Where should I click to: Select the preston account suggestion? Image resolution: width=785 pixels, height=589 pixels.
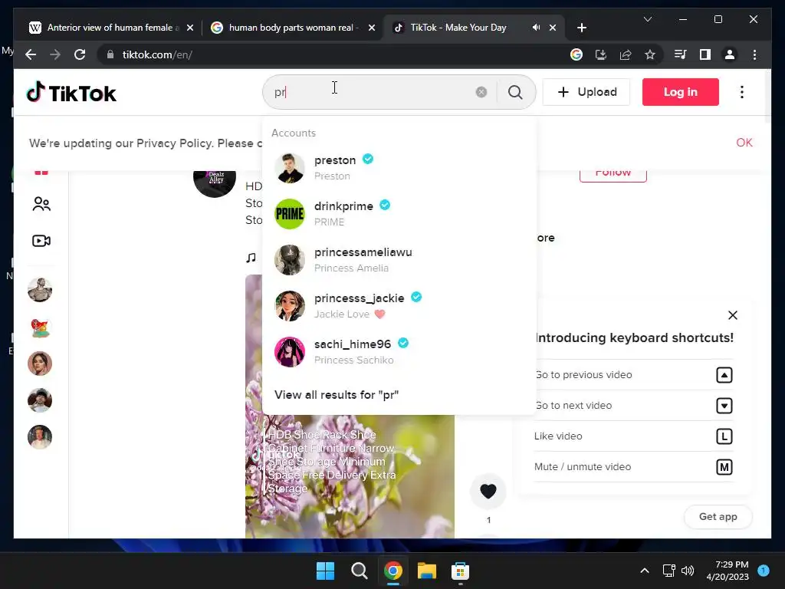tap(399, 168)
